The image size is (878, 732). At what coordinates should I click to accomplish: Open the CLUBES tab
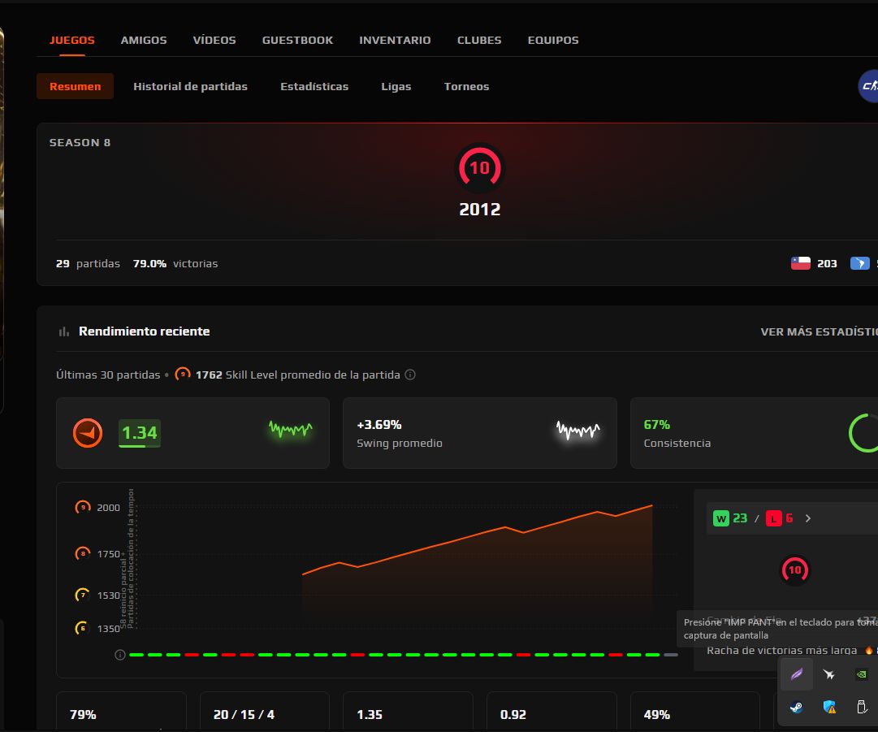click(x=479, y=41)
